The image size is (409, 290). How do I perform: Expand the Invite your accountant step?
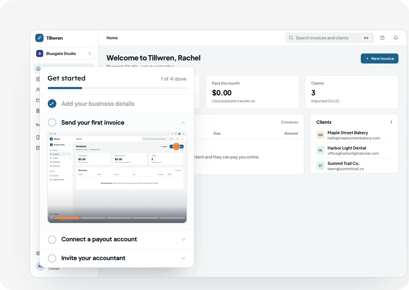(183, 258)
